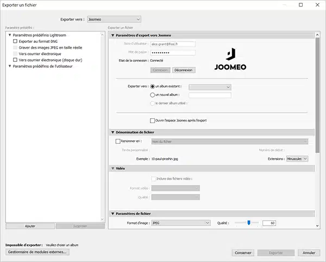Click preset list scroll down arrow
Viewport: 326px width, 262px height.
[x=102, y=219]
